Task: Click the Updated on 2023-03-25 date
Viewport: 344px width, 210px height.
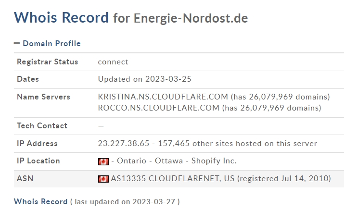Action: [x=145, y=79]
